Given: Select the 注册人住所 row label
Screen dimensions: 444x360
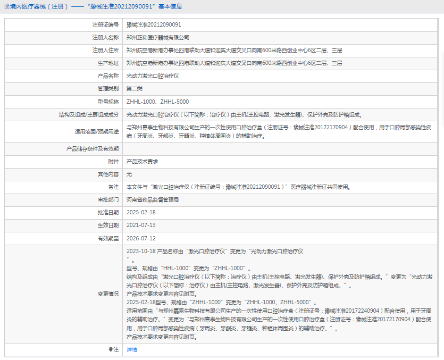Looking at the screenshot, I should click(106, 51).
